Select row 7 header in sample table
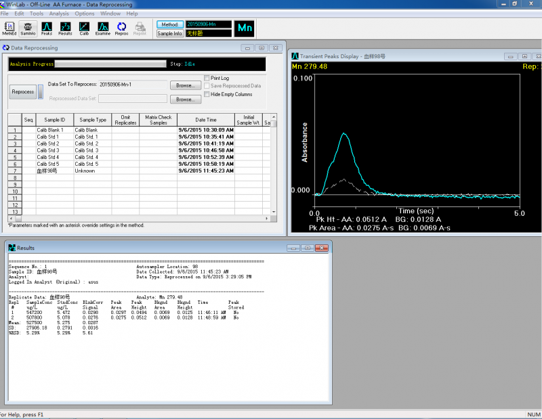The height and width of the screenshot is (419, 542). [14, 171]
